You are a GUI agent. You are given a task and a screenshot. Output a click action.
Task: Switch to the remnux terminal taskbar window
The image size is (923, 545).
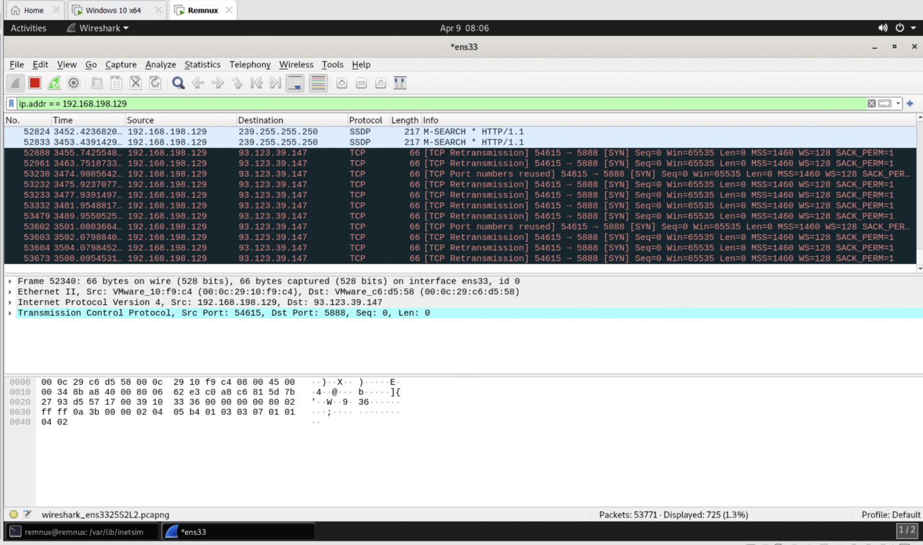[83, 532]
